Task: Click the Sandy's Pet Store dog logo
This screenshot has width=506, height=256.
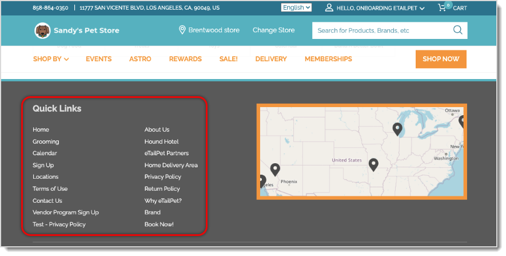Action: coord(43,30)
